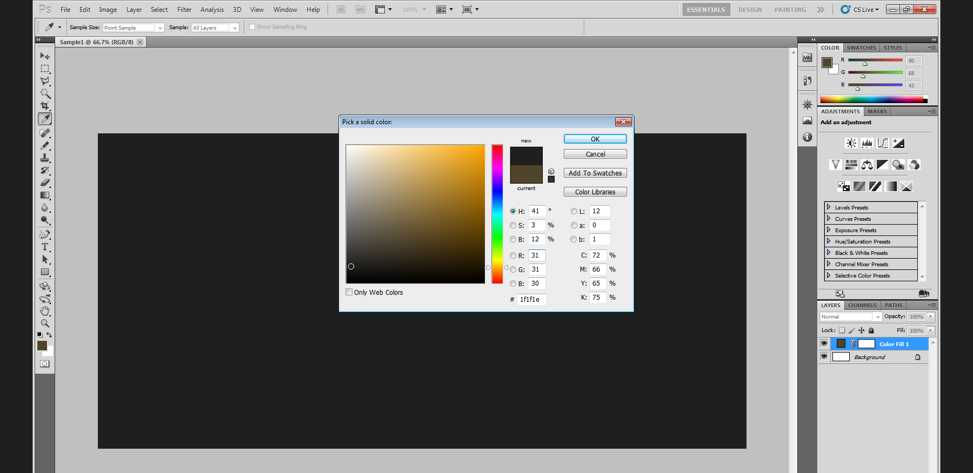973x473 pixels.
Task: Select the S saturation radio button
Action: pos(513,225)
